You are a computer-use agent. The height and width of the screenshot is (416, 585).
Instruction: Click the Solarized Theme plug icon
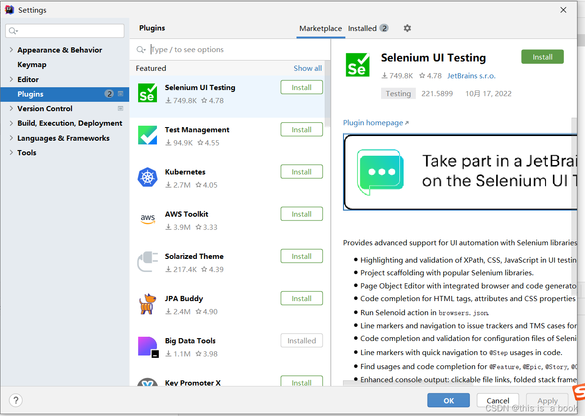point(148,262)
